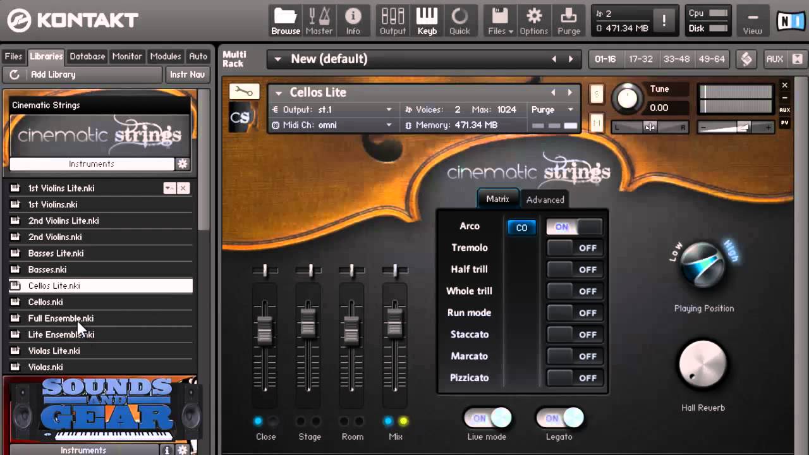The height and width of the screenshot is (455, 809).
Task: Click the Sounds and Gear library gear icon
Action: pos(183,450)
